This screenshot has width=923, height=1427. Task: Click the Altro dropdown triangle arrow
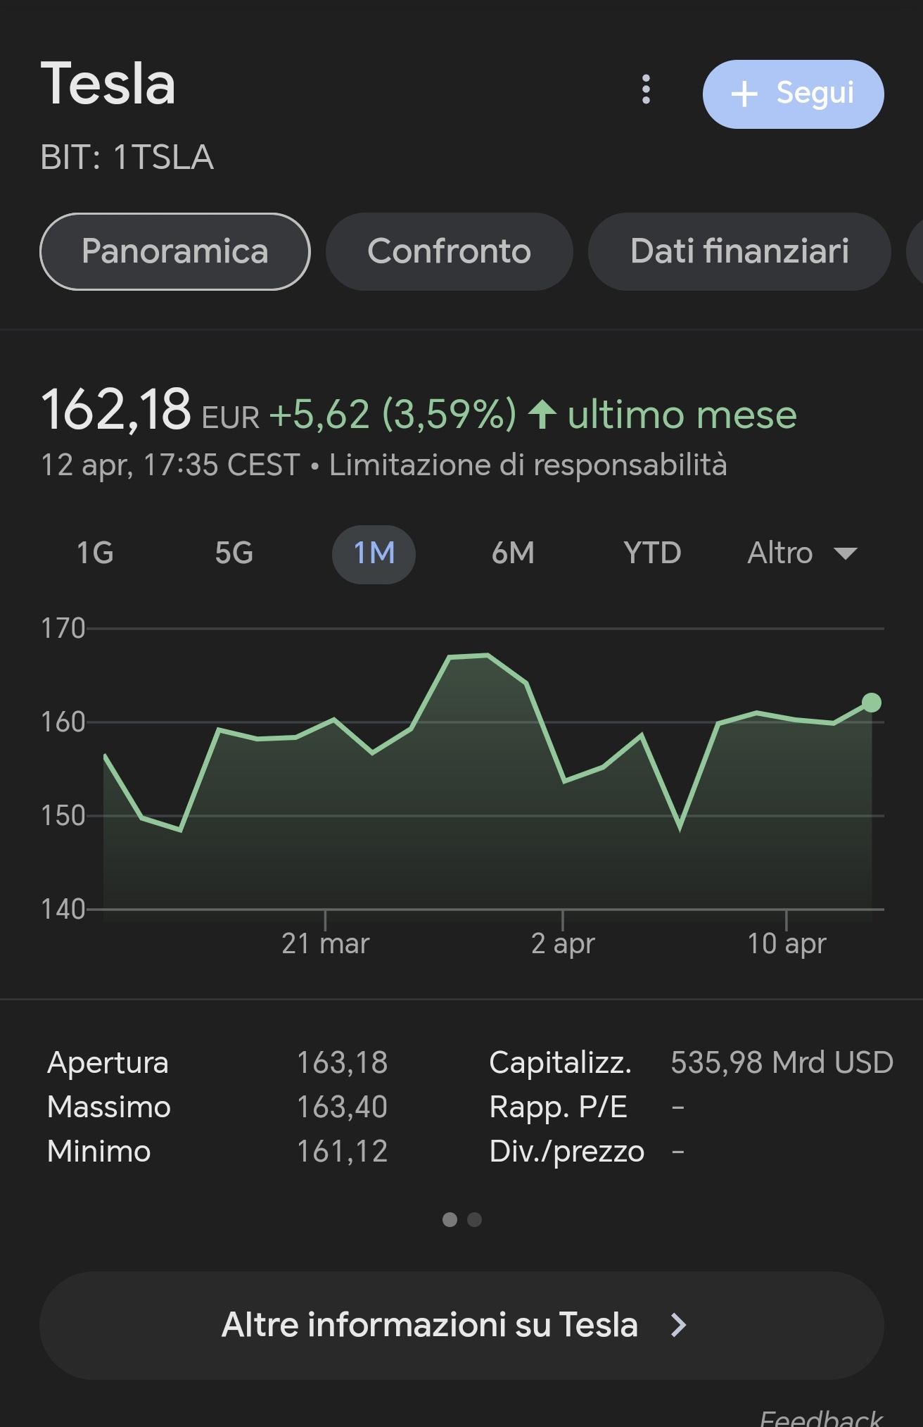[845, 554]
